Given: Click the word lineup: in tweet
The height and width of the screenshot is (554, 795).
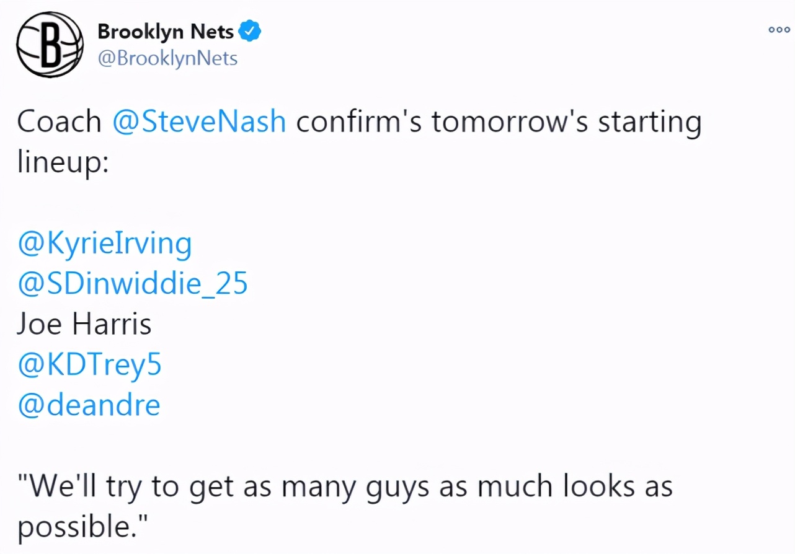Looking at the screenshot, I should click(x=62, y=162).
